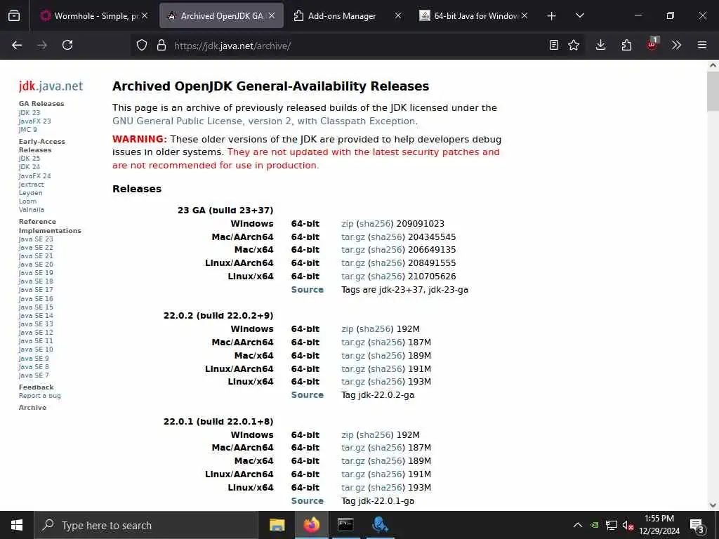Open File Explorer from the taskbar
The height and width of the screenshot is (539, 719).
pos(277,525)
